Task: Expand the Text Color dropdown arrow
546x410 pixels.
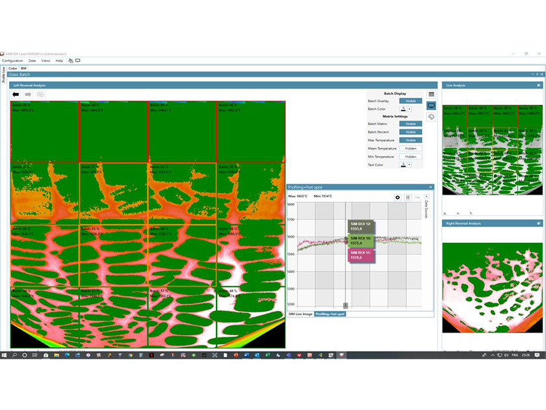Action: tap(409, 165)
